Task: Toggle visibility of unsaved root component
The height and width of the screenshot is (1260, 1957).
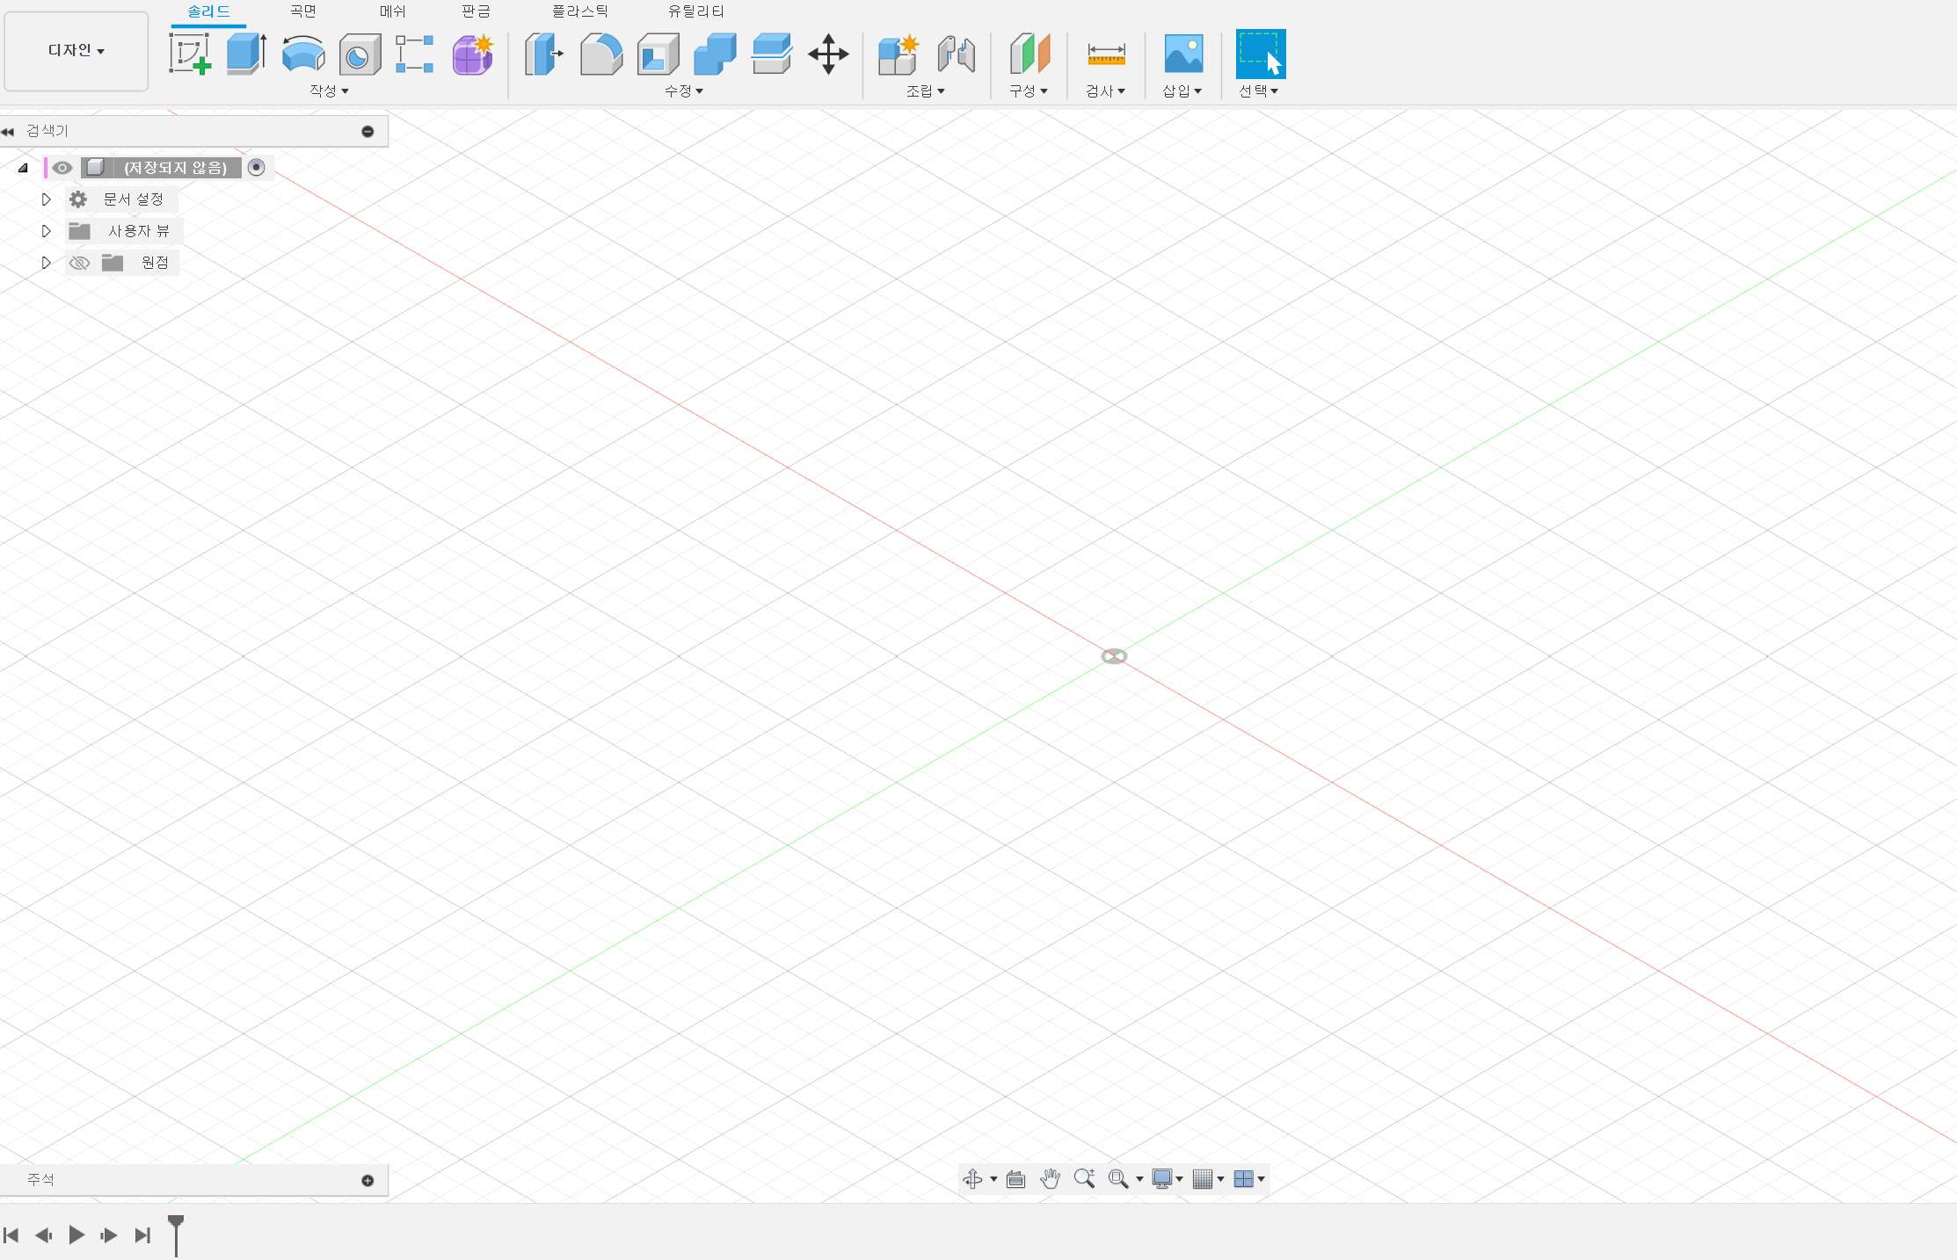Action: 62,168
